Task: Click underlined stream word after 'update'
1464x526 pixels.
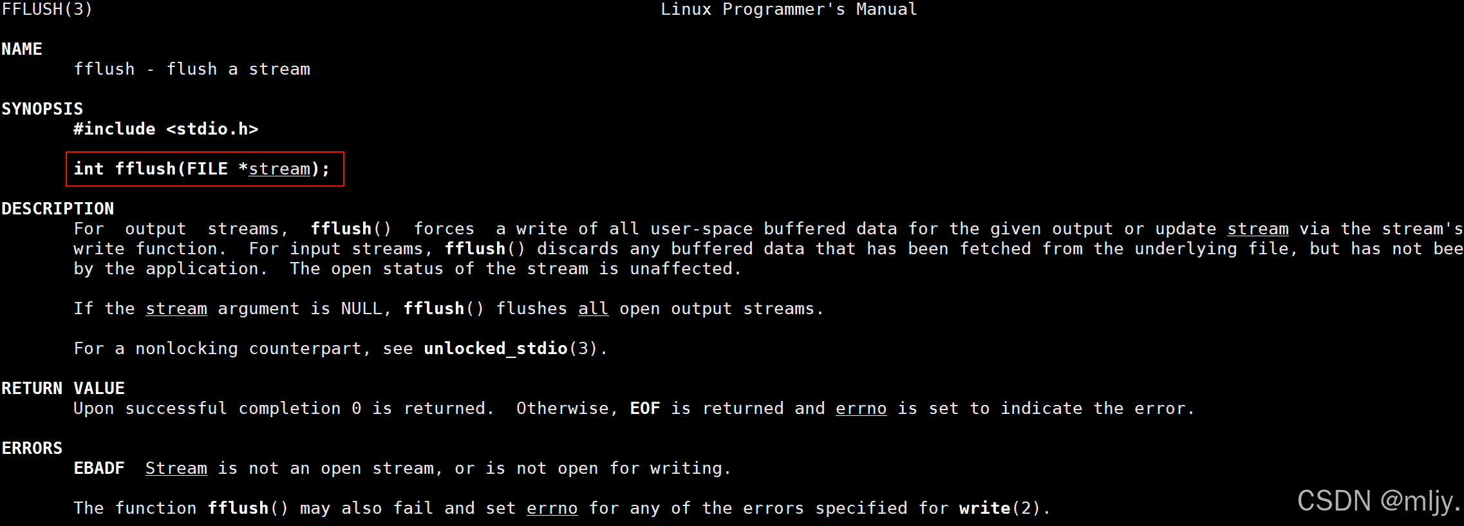Action: [x=1258, y=229]
